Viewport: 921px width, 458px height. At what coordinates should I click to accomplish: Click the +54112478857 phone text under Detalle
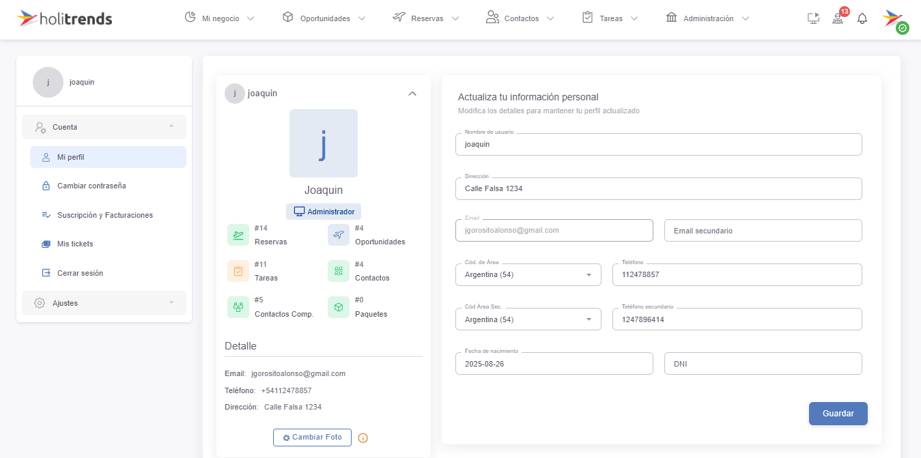click(x=286, y=390)
